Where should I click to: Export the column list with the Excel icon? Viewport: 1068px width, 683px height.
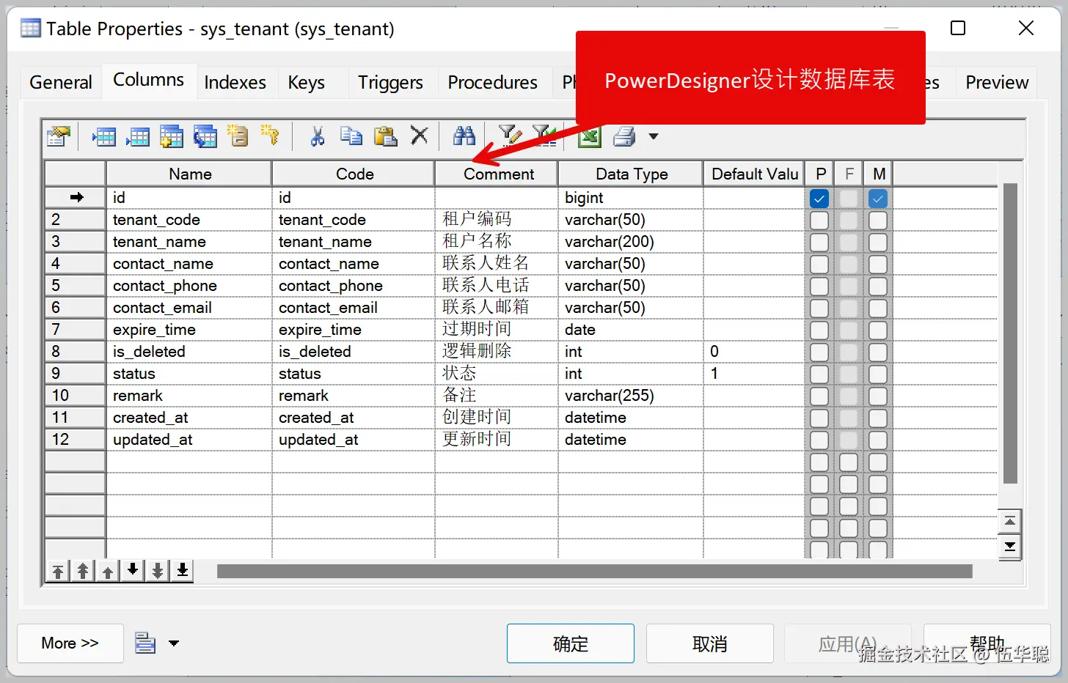(588, 136)
